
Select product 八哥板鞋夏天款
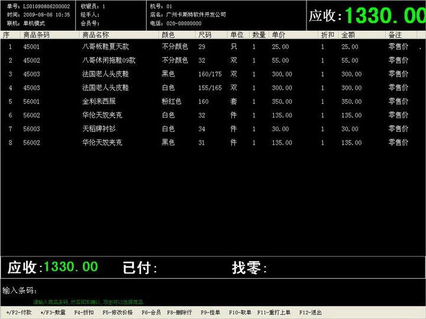coord(105,47)
